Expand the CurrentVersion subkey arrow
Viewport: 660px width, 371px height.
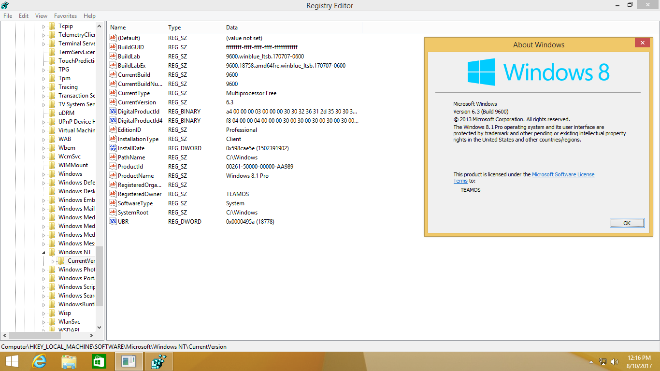(53, 261)
